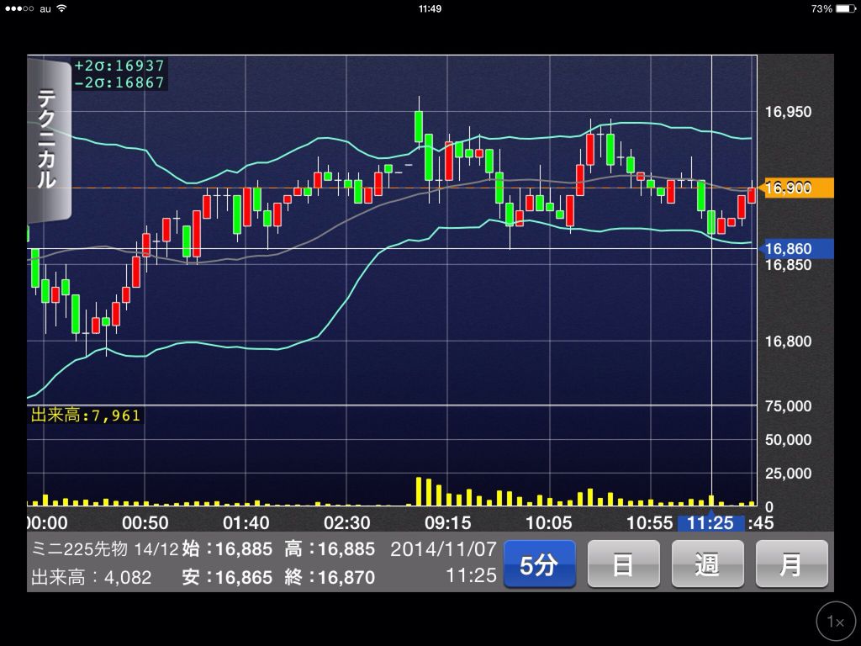Click the 16,850 price axis label
Screen dimensions: 861x646
[x=788, y=265]
